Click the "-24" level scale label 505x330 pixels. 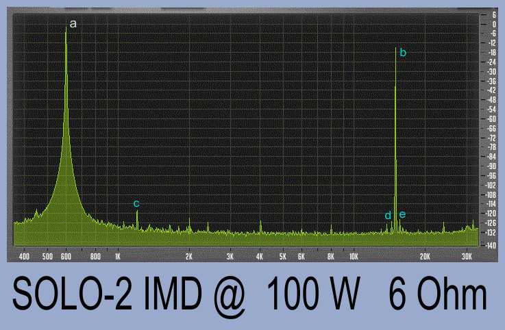tap(491, 62)
